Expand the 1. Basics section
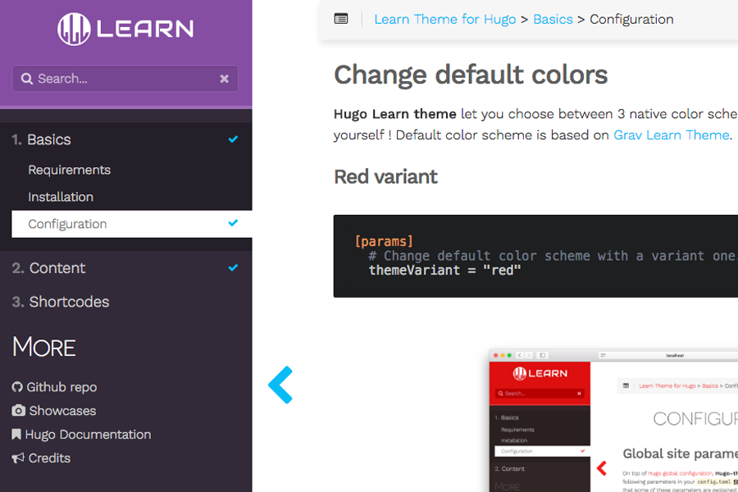 click(49, 139)
